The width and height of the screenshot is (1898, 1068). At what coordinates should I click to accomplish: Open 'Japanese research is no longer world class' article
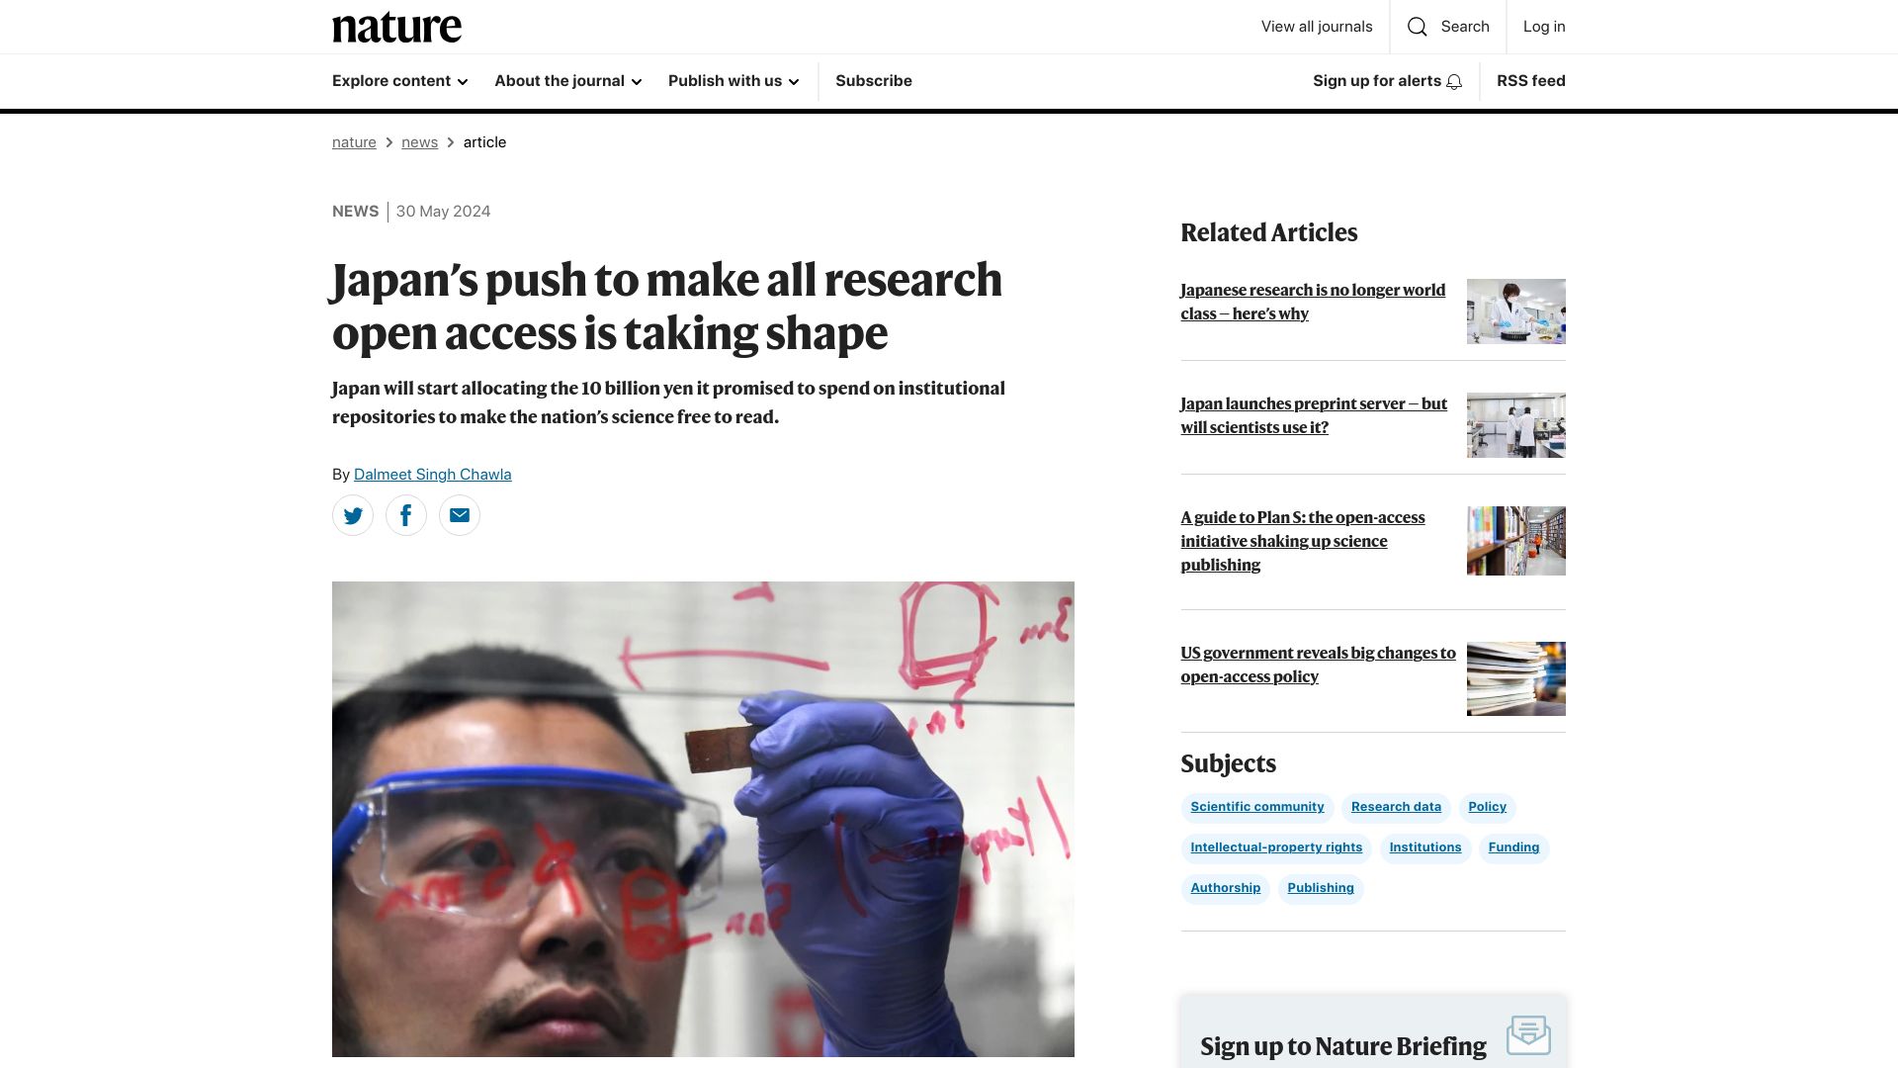click(1313, 302)
